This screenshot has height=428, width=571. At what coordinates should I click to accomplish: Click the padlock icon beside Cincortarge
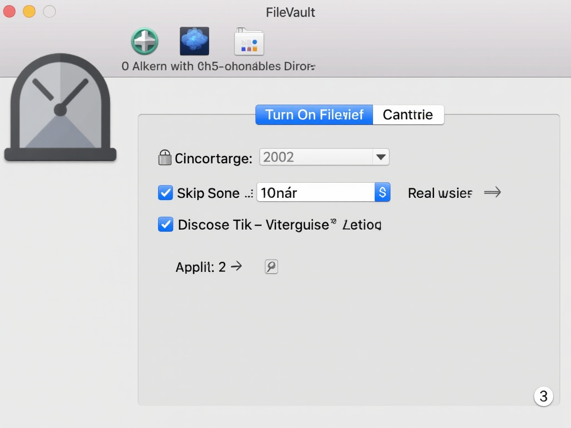164,158
